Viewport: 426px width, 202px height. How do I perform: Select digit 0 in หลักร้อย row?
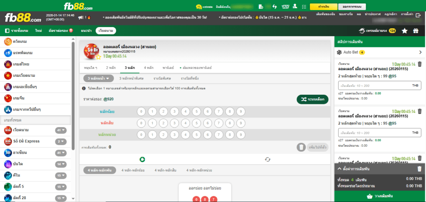tap(141, 112)
